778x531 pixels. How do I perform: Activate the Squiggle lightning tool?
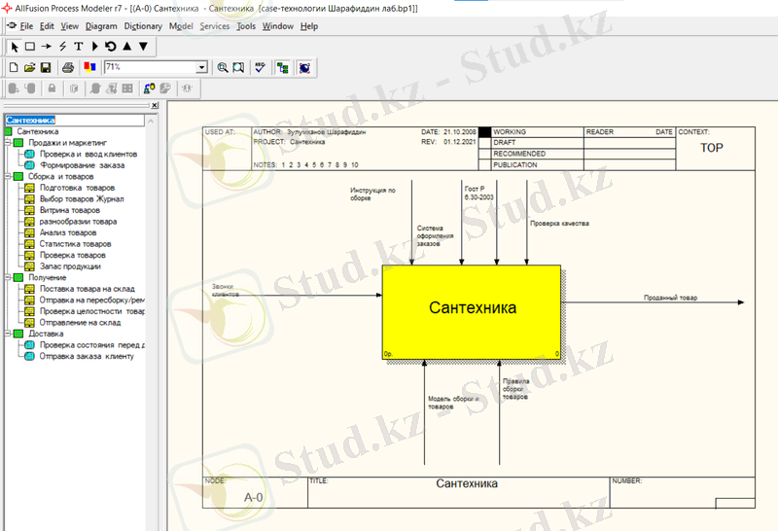(62, 46)
